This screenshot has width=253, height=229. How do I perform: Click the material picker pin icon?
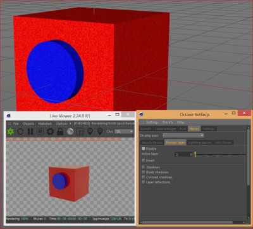100,131
